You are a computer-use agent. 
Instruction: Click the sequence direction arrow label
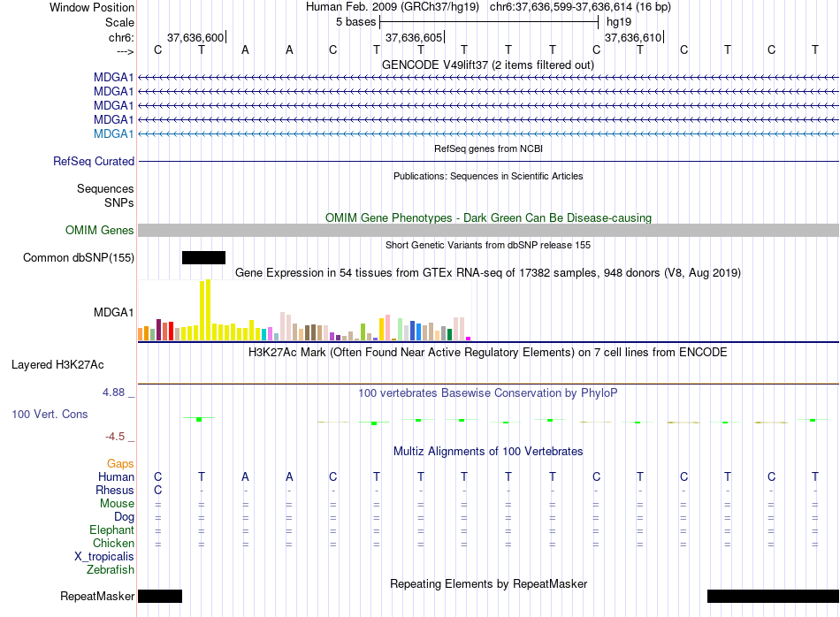tap(126, 52)
